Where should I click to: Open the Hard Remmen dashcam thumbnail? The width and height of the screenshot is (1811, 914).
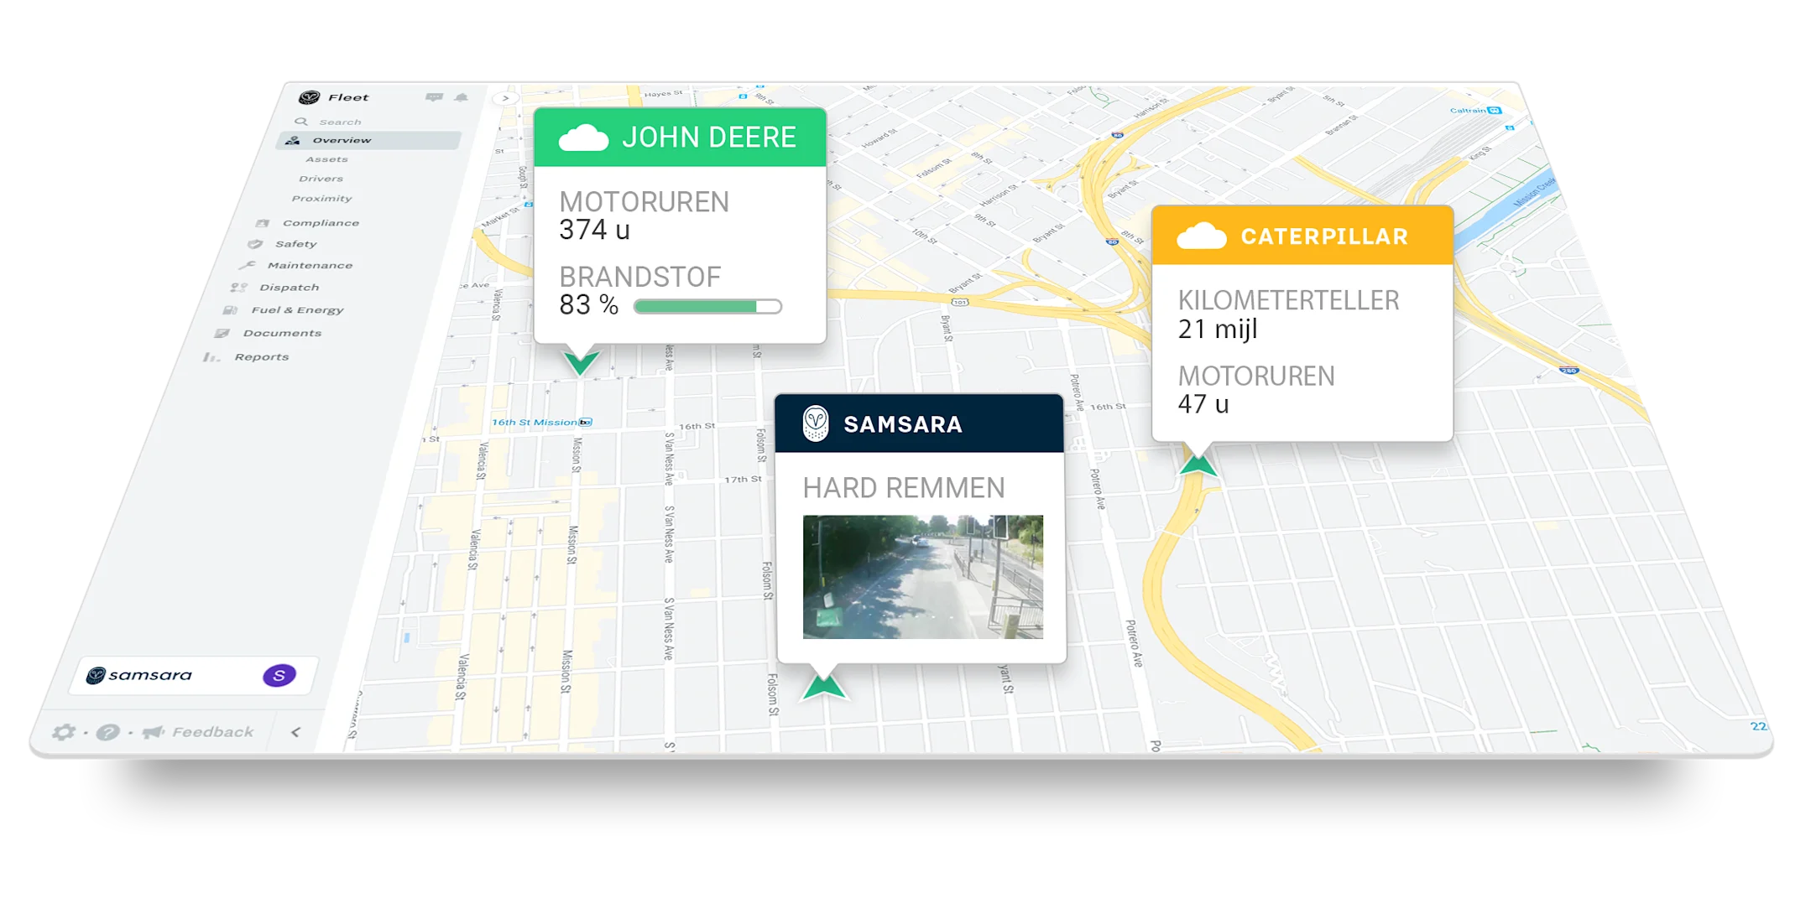[x=922, y=577]
